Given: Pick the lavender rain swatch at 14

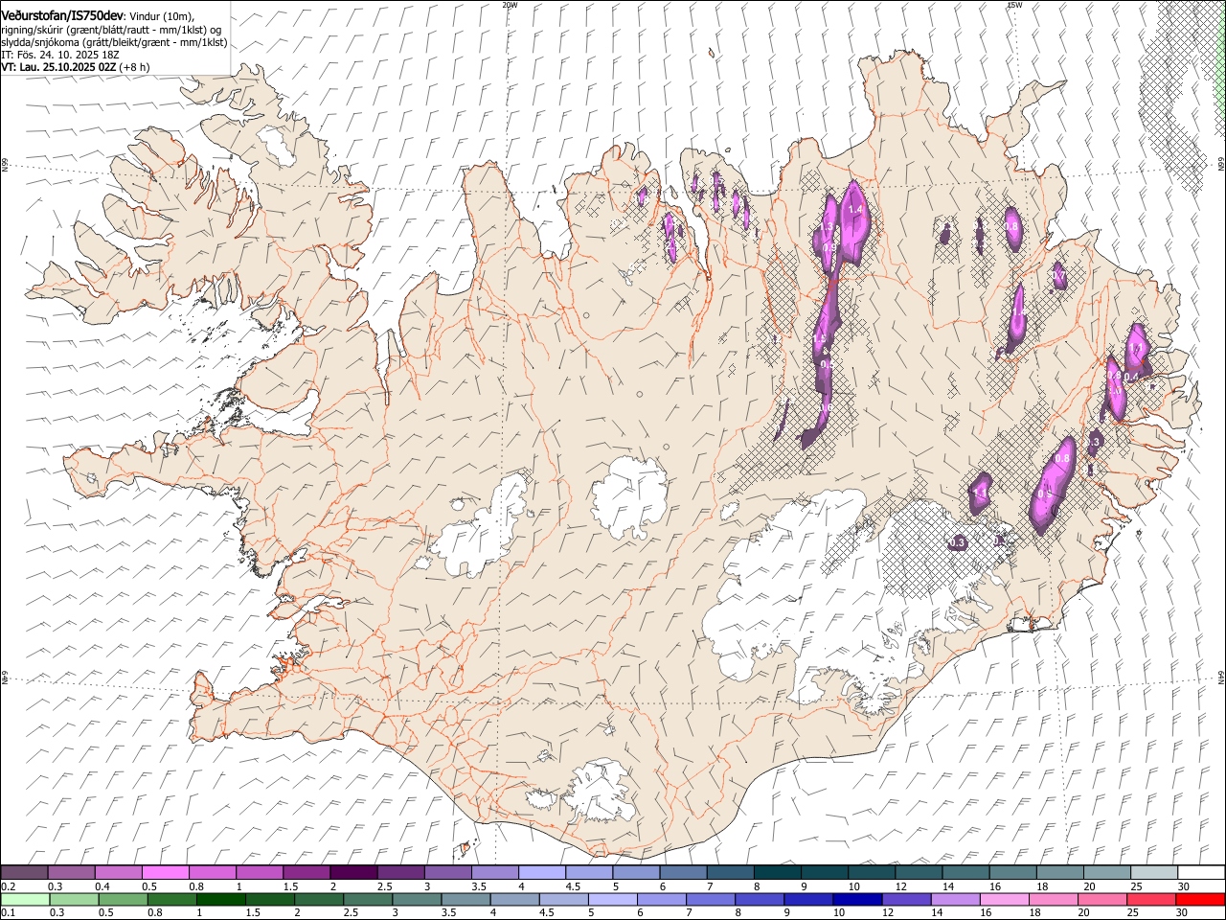Looking at the screenshot, I should [x=956, y=899].
